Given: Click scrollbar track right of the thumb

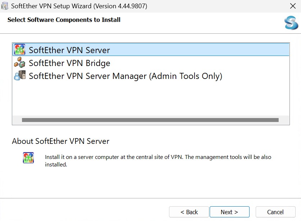Looking at the screenshot, I should pos(284,120).
